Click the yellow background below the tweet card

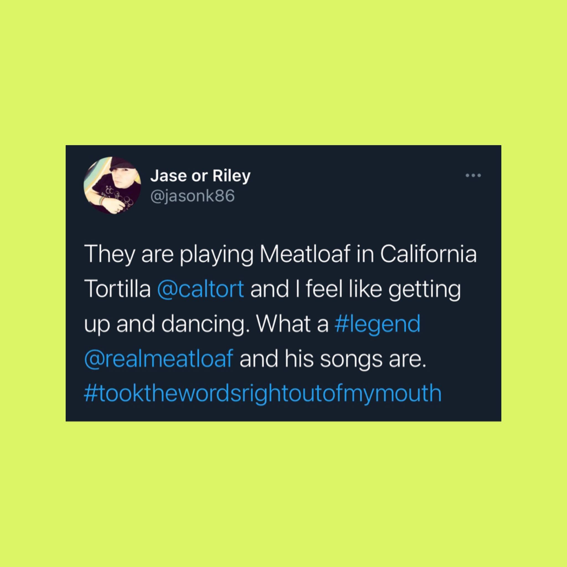point(283,493)
